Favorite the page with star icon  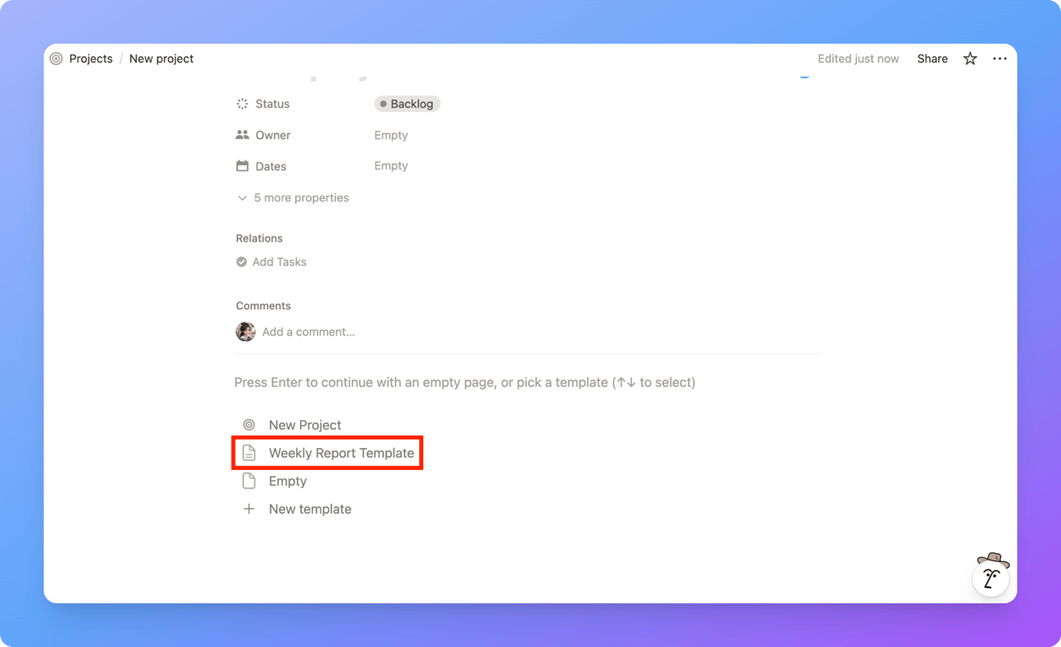tap(970, 59)
